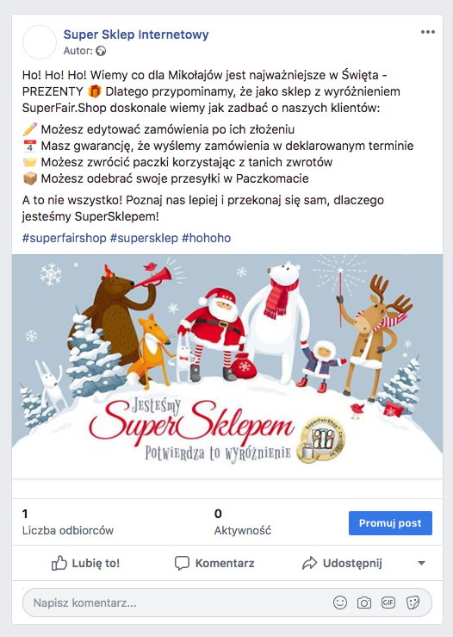
Task: Open the Christmas SuperSklepem post image
Action: (x=227, y=366)
